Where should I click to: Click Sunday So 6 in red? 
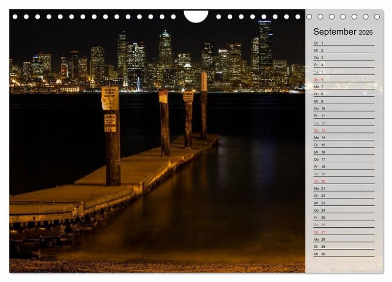click(x=343, y=79)
